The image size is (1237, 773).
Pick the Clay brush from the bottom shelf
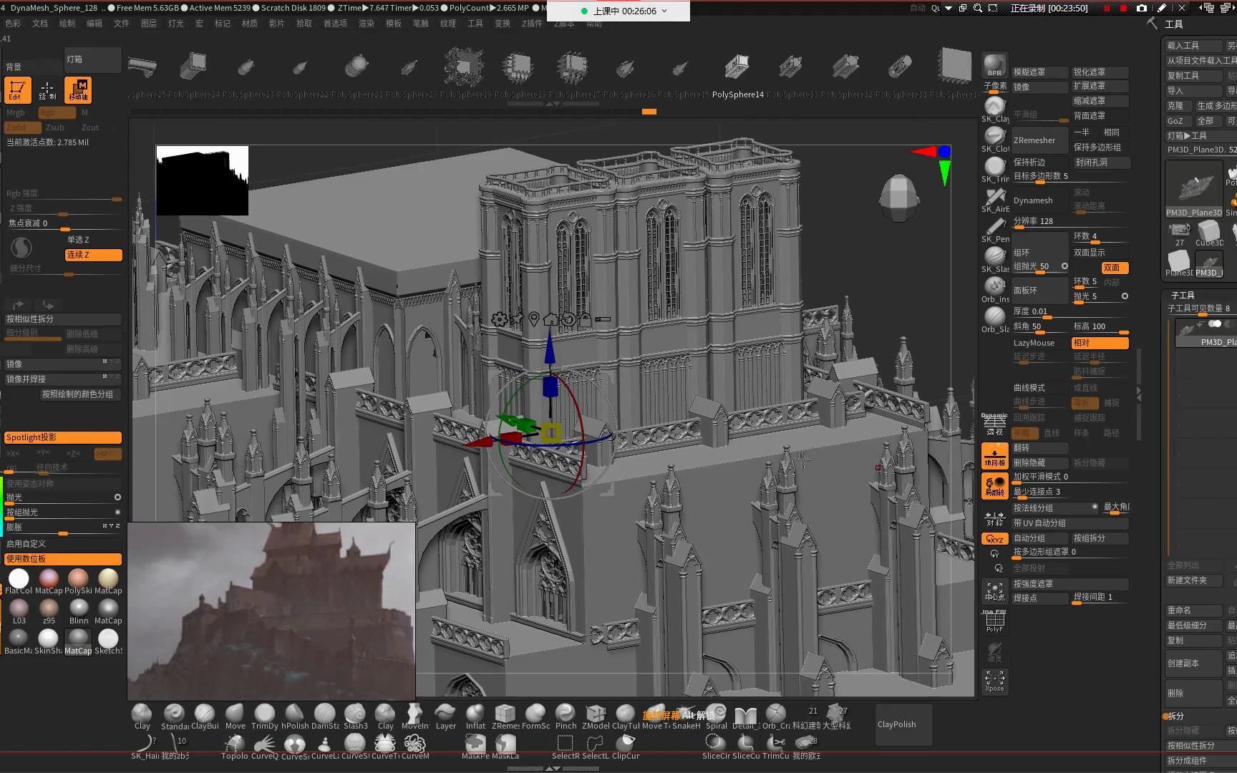coord(141,714)
